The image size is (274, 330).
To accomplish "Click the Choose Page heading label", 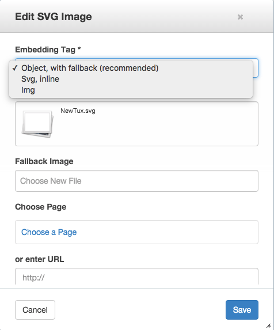I will (41, 207).
